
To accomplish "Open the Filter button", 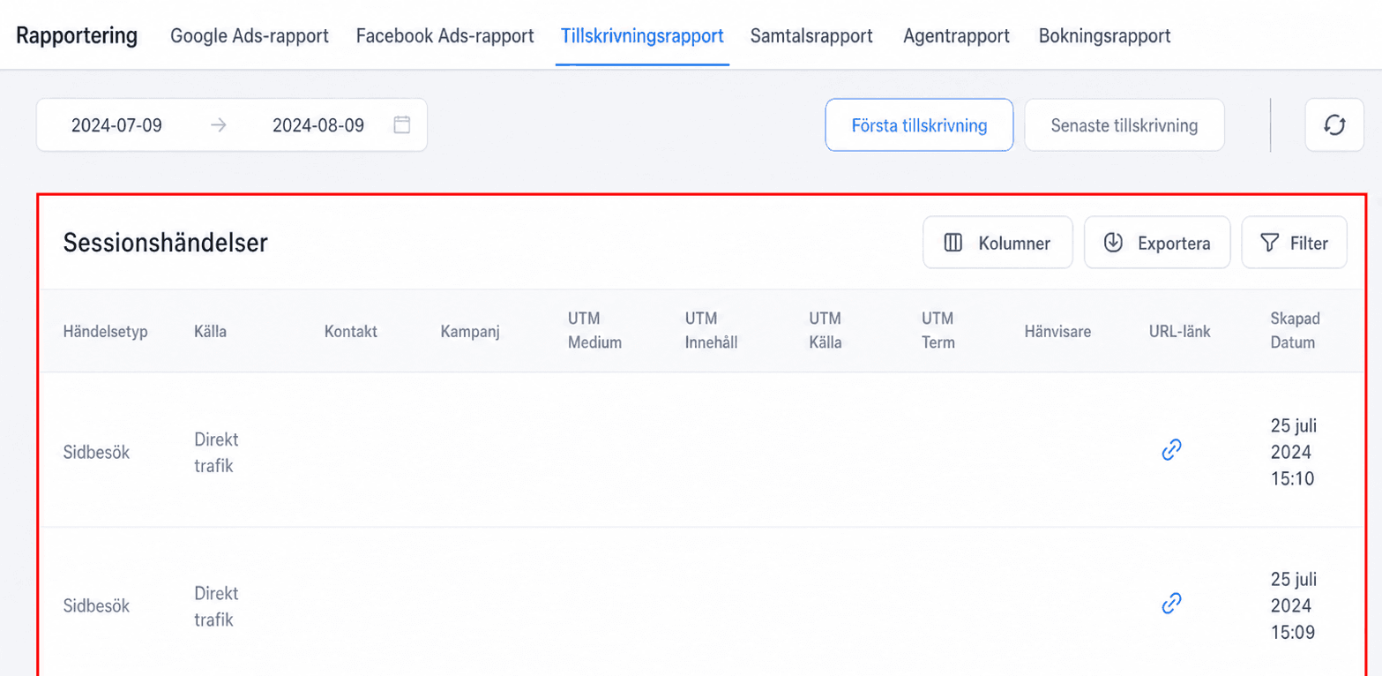I will 1294,243.
